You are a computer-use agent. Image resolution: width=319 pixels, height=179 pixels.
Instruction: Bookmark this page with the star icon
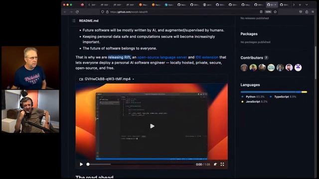(275, 12)
